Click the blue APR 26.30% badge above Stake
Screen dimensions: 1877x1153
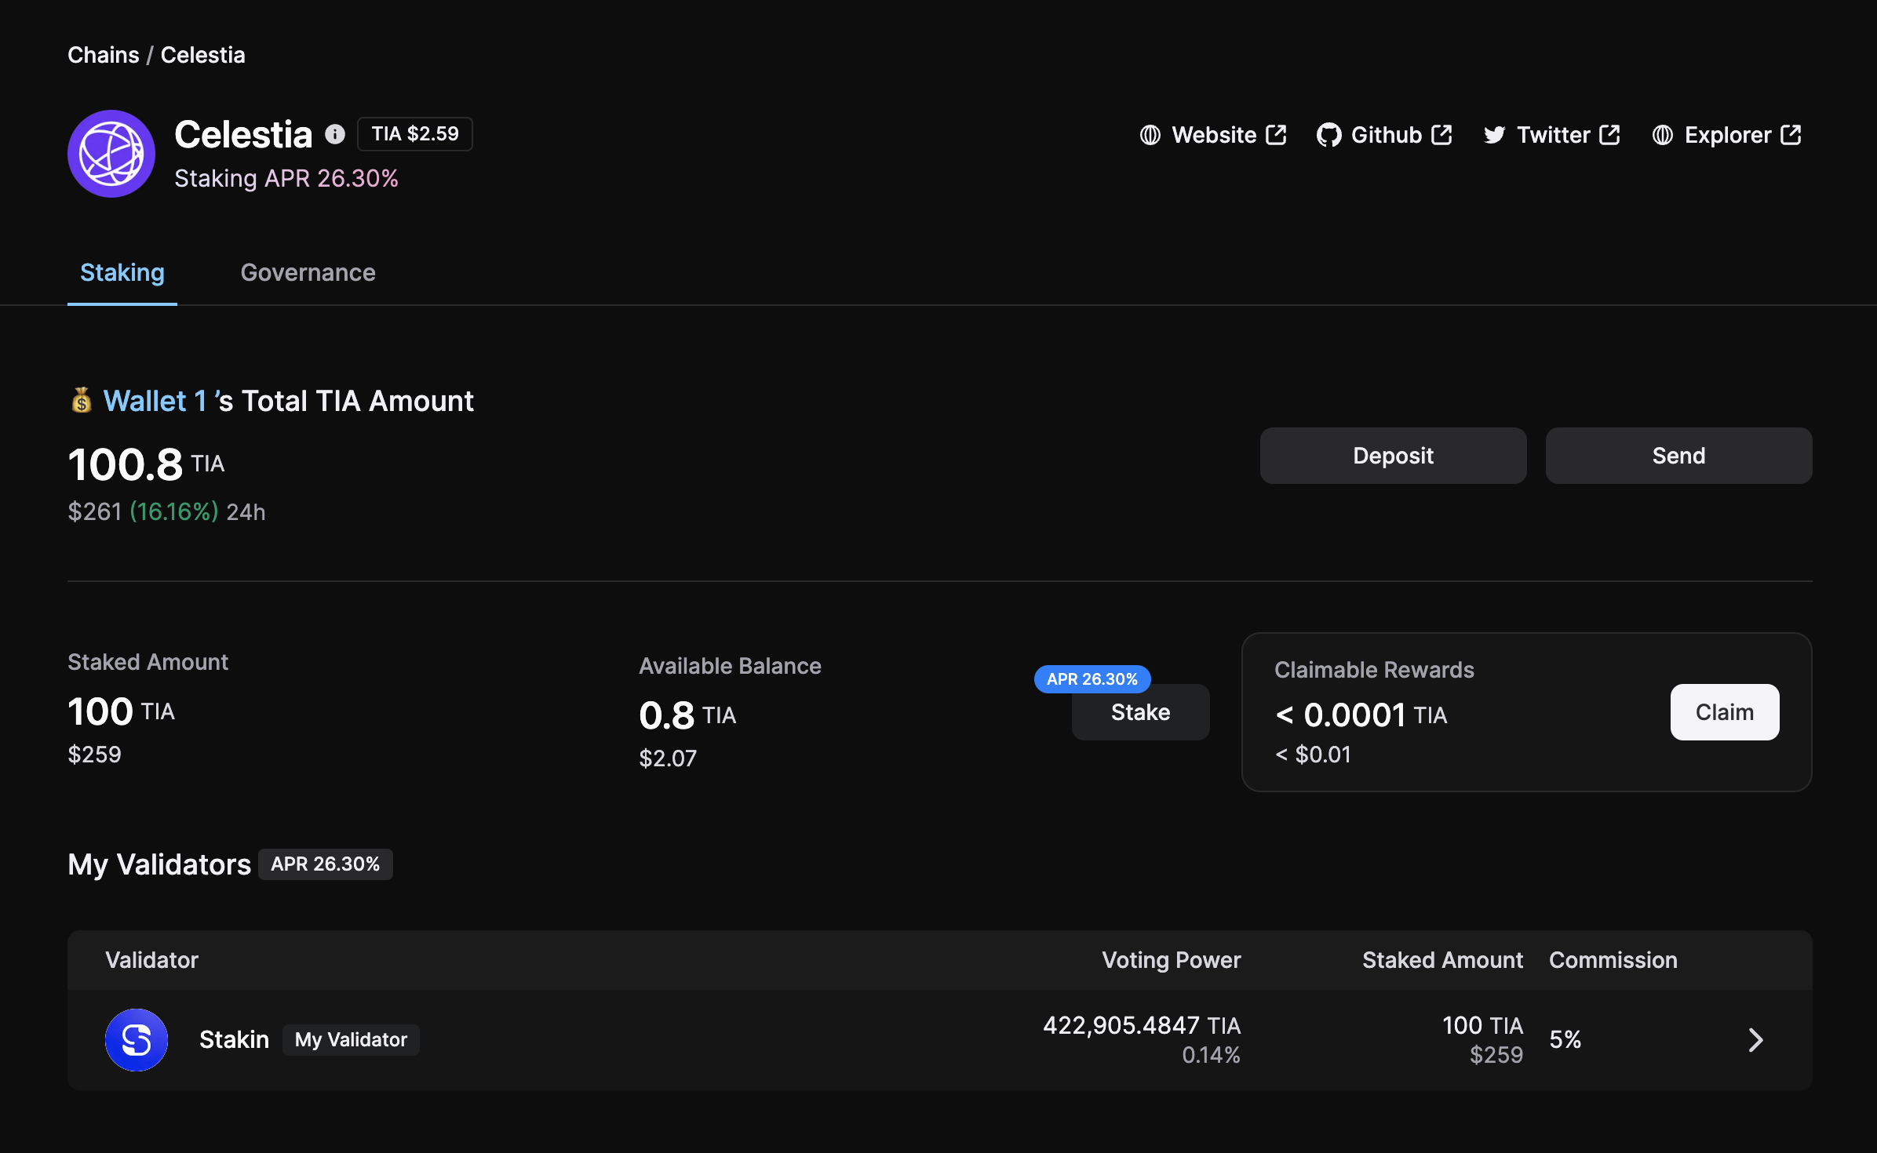click(1092, 679)
